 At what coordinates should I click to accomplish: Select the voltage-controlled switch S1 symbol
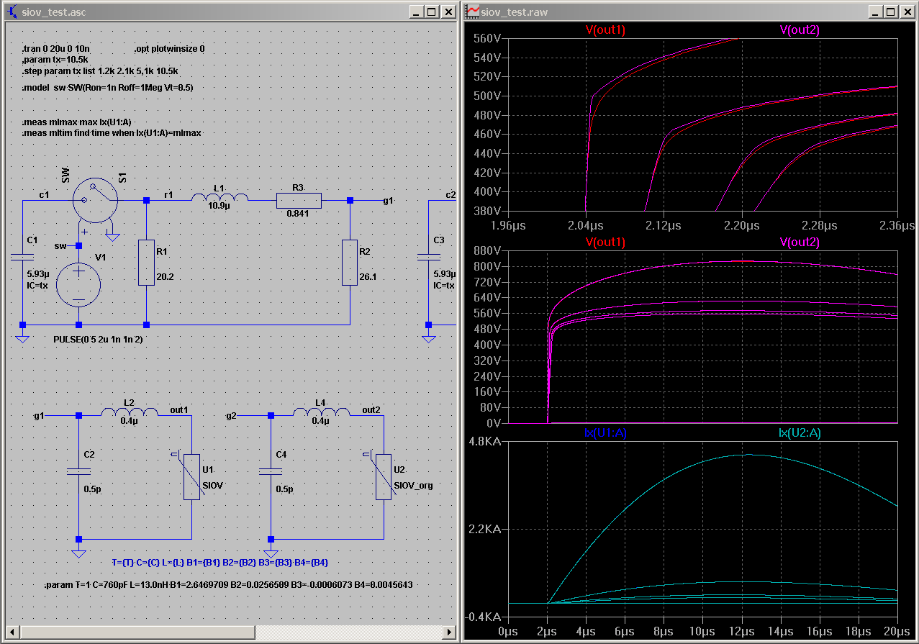pos(96,201)
